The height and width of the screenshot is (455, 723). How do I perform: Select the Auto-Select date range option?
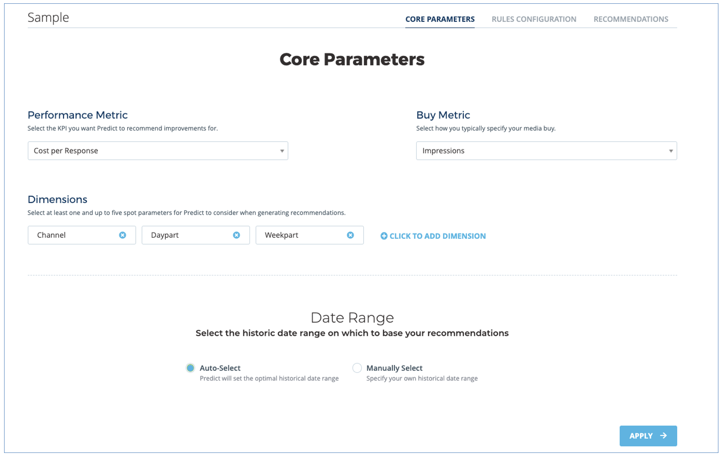point(190,368)
